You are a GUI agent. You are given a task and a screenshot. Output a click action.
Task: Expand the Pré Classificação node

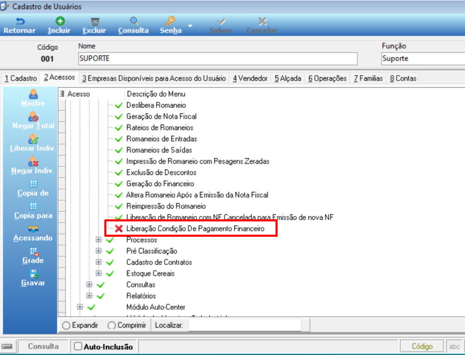99,251
